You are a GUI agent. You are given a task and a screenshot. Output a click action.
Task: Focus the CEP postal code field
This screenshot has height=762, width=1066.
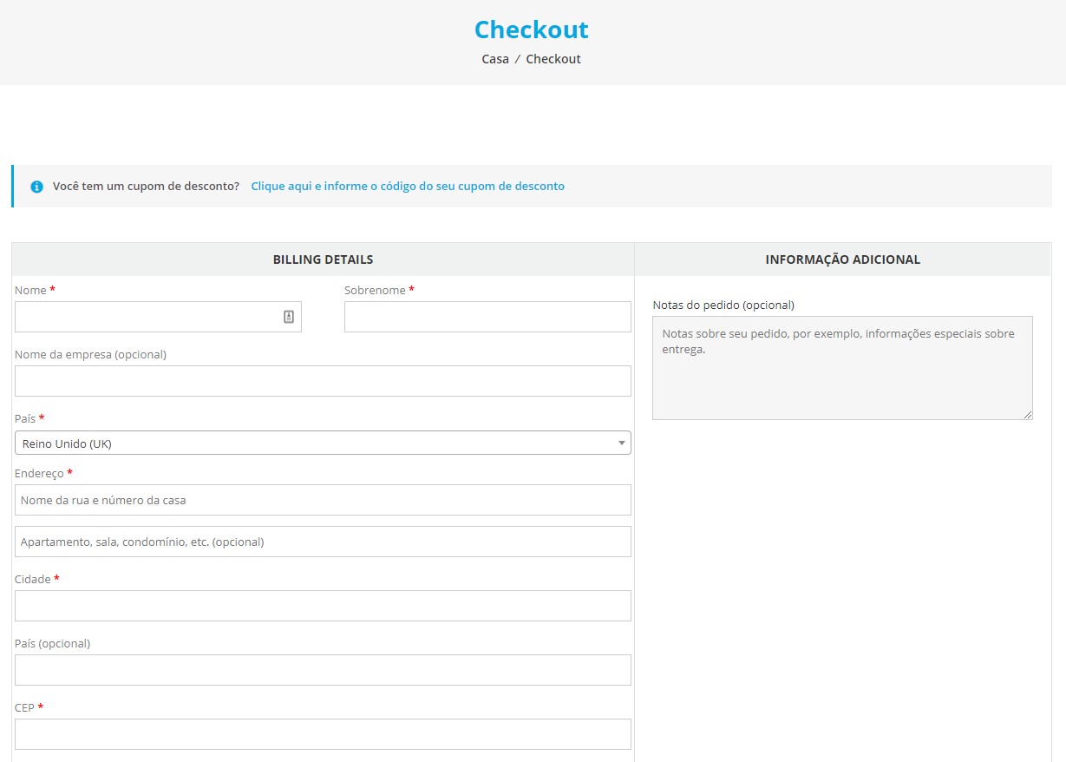click(323, 734)
